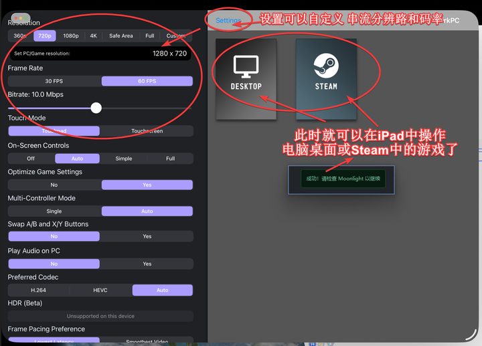Click the green Moonlight success message
This screenshot has width=482, height=346.
343,179
